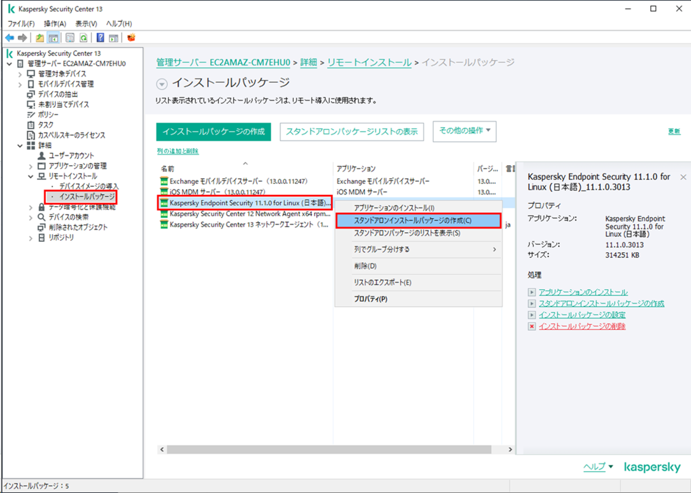Click the 列の追加と削除 link
Screen dimensions: 691x493
tap(177, 151)
